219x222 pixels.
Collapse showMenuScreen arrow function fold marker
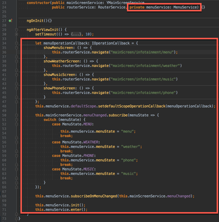[x=16, y=48]
